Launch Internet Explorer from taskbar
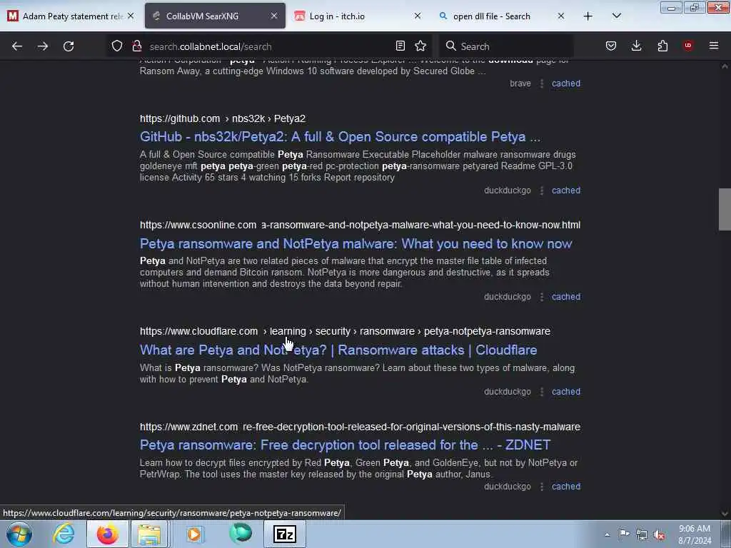 click(x=64, y=534)
